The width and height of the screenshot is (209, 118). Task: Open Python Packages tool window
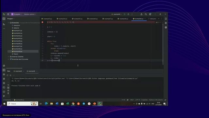coord(4,66)
